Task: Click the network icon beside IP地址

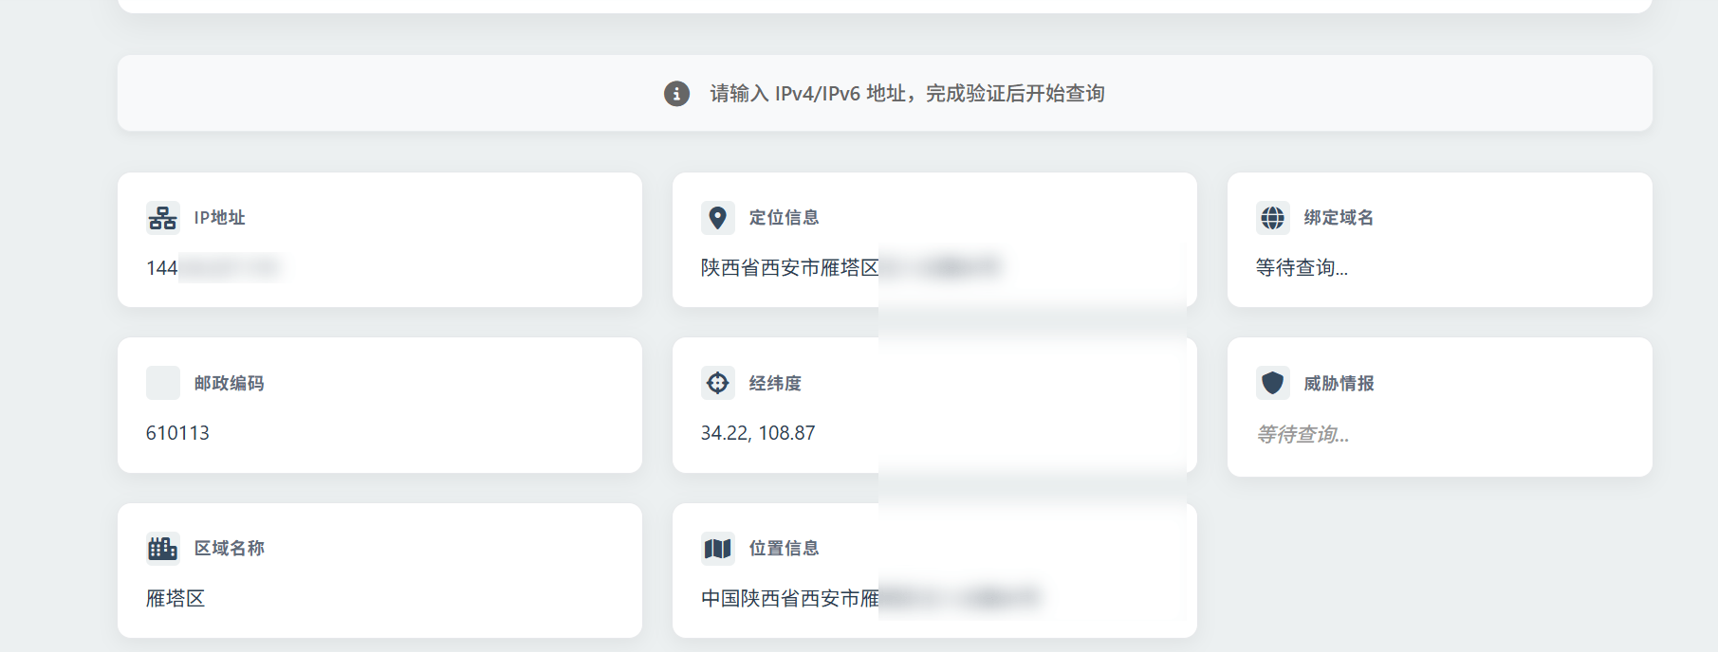Action: pyautogui.click(x=163, y=218)
